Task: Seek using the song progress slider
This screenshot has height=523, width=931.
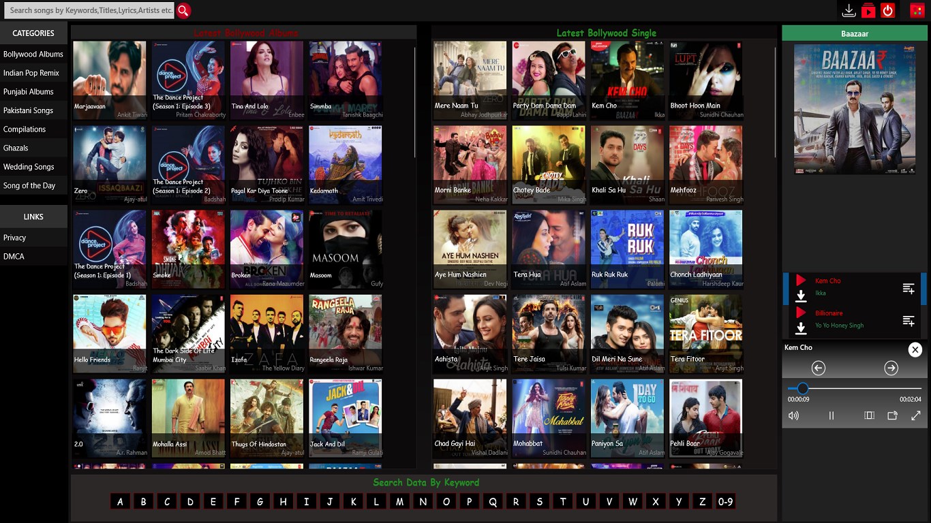Action: click(x=855, y=388)
